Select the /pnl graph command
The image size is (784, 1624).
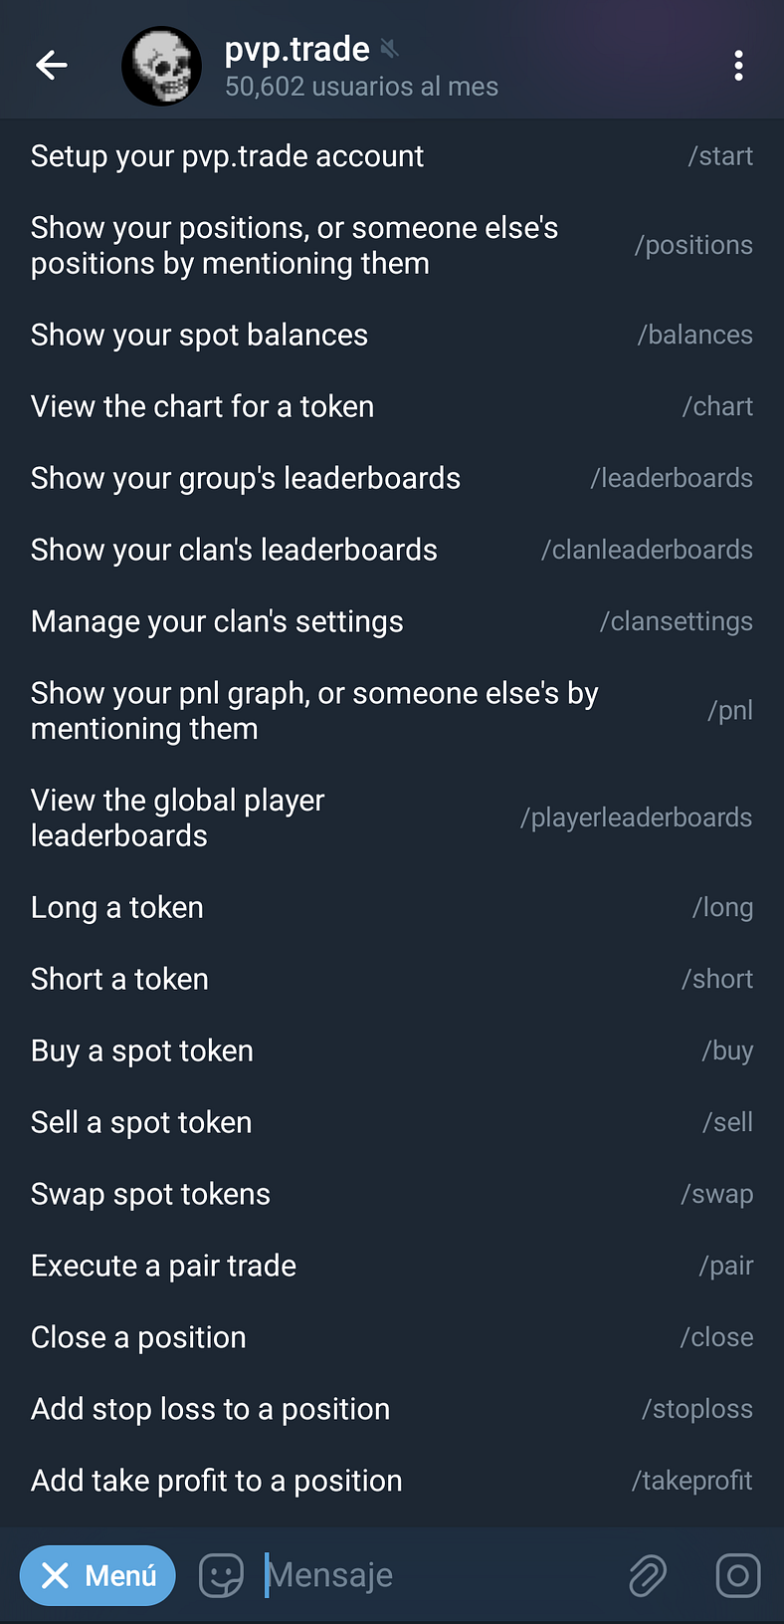tap(392, 711)
